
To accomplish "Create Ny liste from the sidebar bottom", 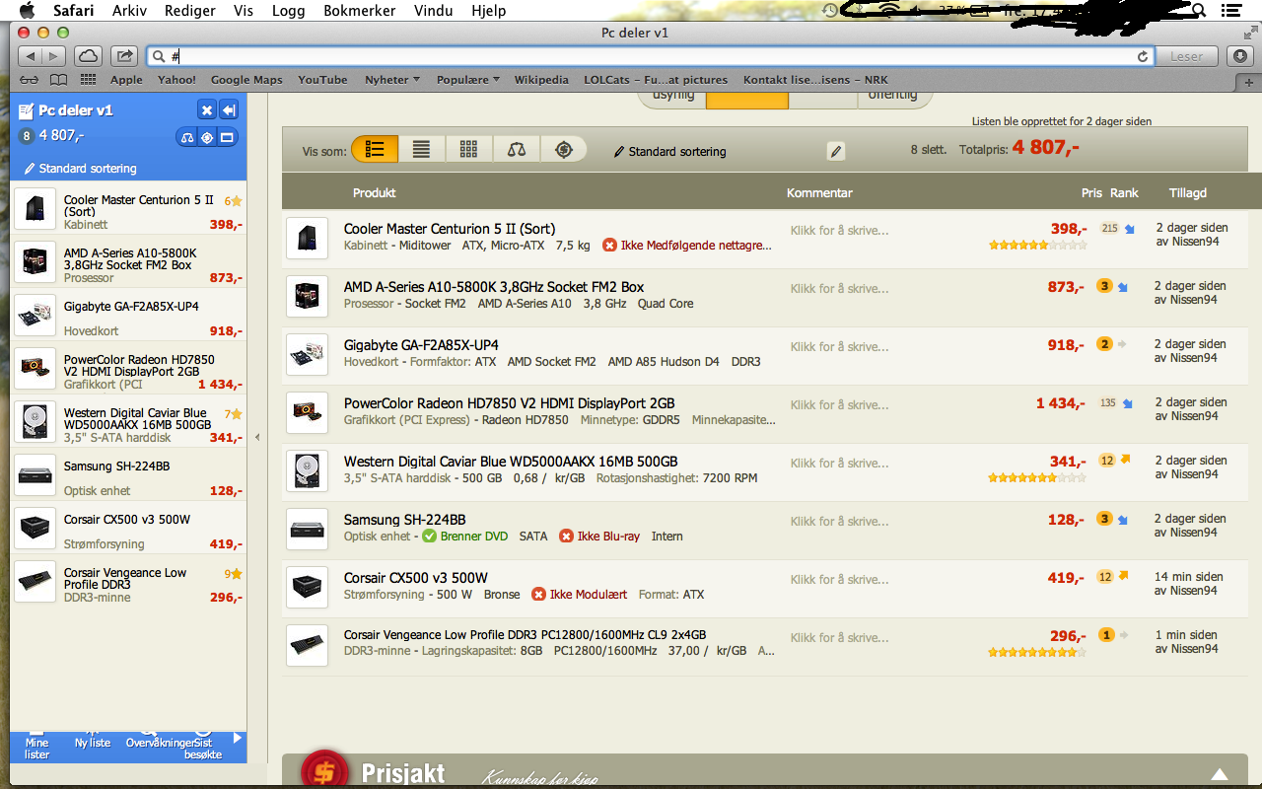I will pos(93,742).
